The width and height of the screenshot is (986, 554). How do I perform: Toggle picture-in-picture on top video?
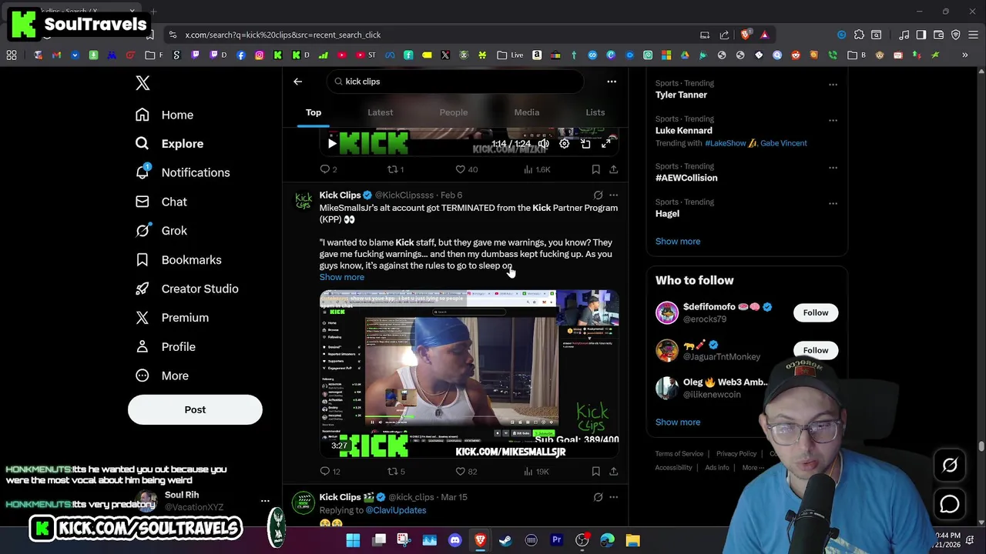point(585,144)
